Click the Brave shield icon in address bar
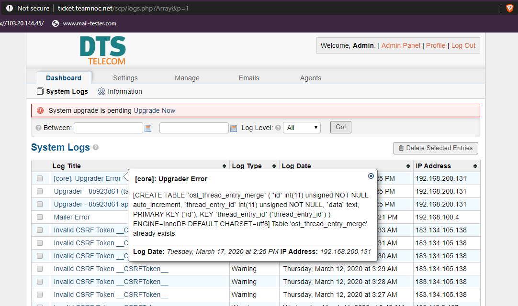 coord(509,8)
